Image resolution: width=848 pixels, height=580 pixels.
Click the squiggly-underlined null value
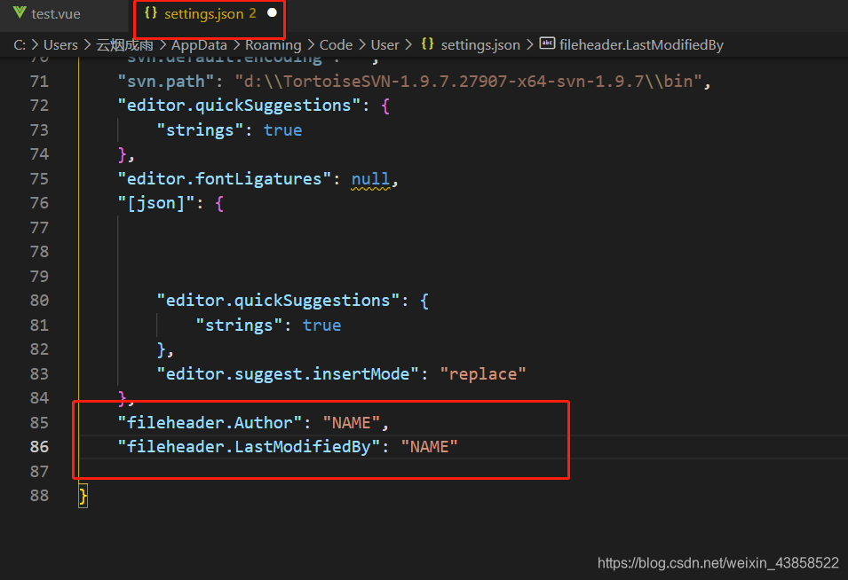click(369, 178)
